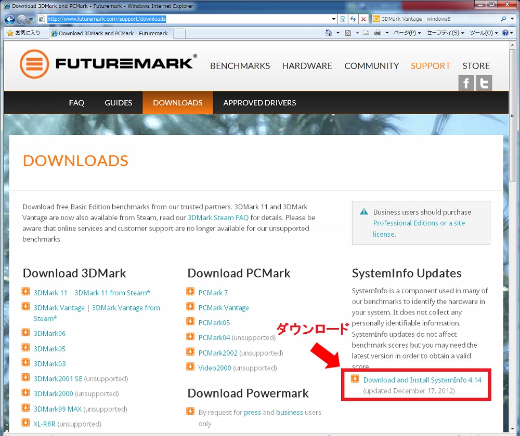Click Download and Install SystemInfo 4.14 link
The height and width of the screenshot is (436, 520).
tap(422, 380)
